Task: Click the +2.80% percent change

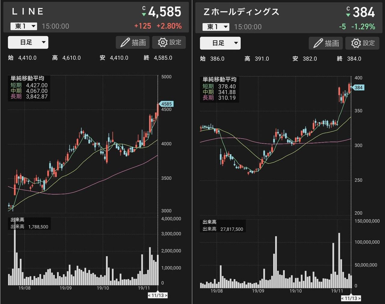Action: [x=169, y=26]
